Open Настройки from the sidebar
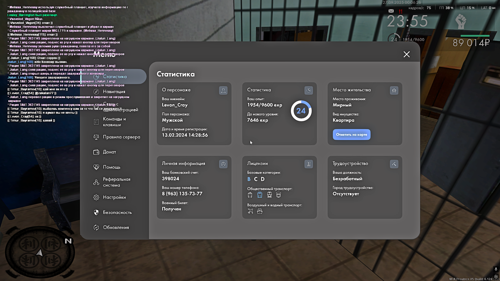This screenshot has height=281, width=500. [114, 197]
